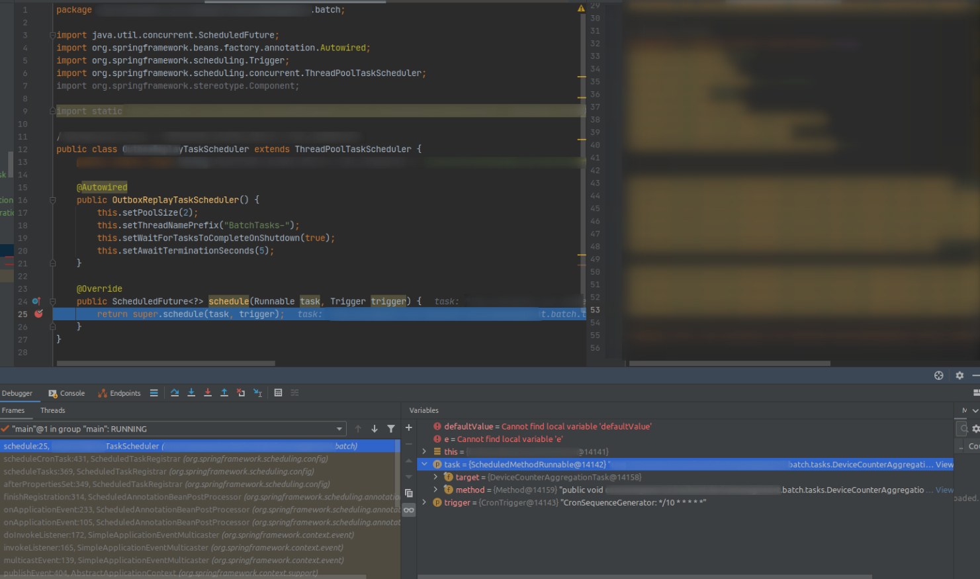Viewport: 980px width, 579px height.
Task: Select the finishRegistration:314 stack frame
Action: (x=199, y=496)
